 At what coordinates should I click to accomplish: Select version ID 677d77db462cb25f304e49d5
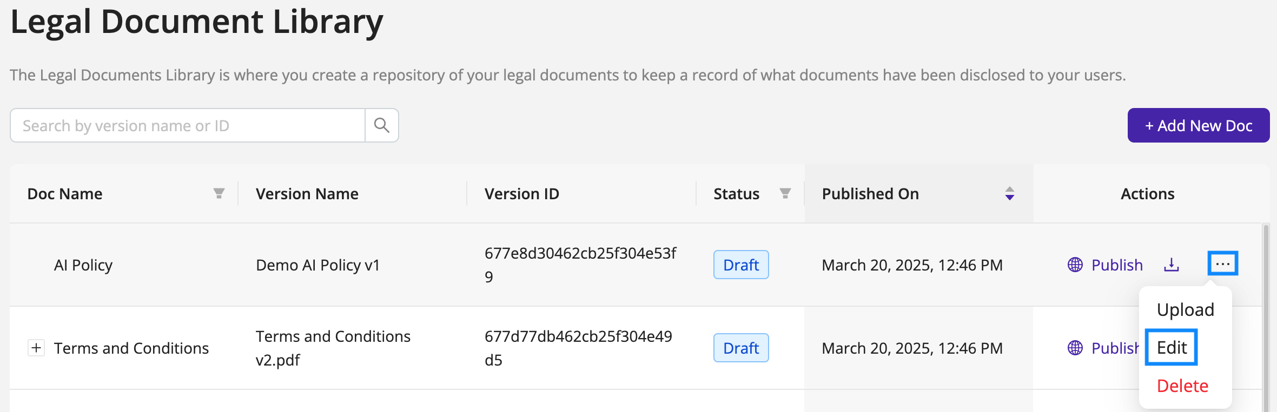pyautogui.click(x=578, y=348)
